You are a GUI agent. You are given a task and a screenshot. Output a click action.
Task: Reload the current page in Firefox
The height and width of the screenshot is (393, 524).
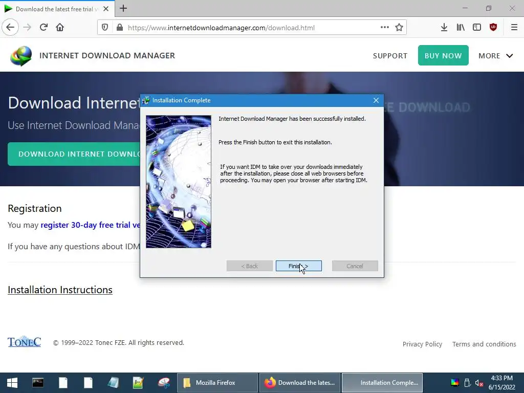click(x=43, y=28)
